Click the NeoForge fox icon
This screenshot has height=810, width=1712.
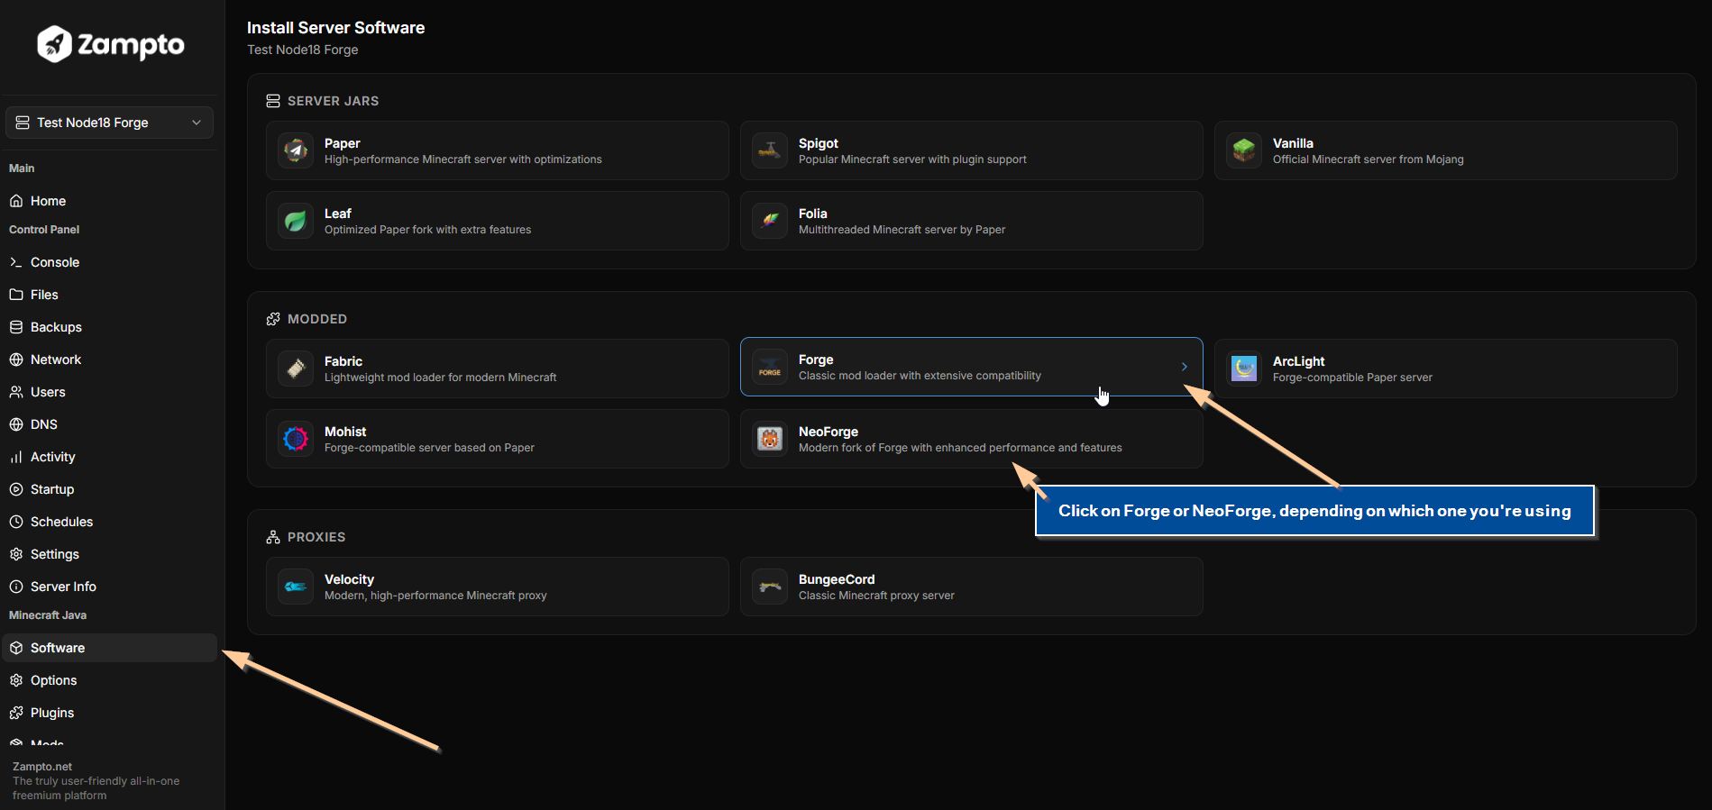click(770, 439)
